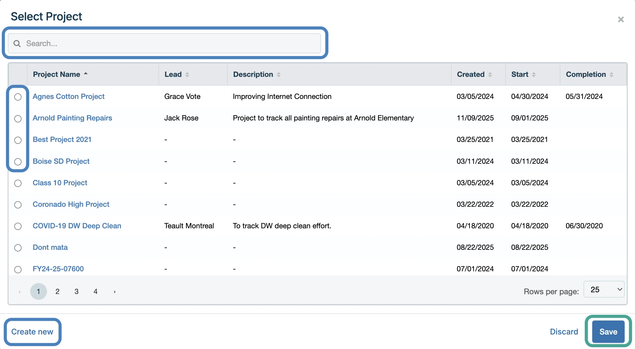The height and width of the screenshot is (349, 635).
Task: Sort by Description column arrows
Action: (x=278, y=75)
